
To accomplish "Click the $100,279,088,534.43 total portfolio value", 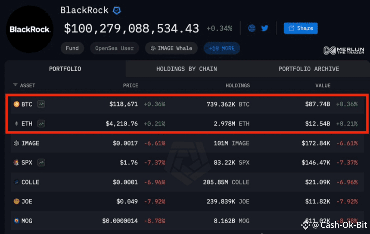I will [132, 28].
